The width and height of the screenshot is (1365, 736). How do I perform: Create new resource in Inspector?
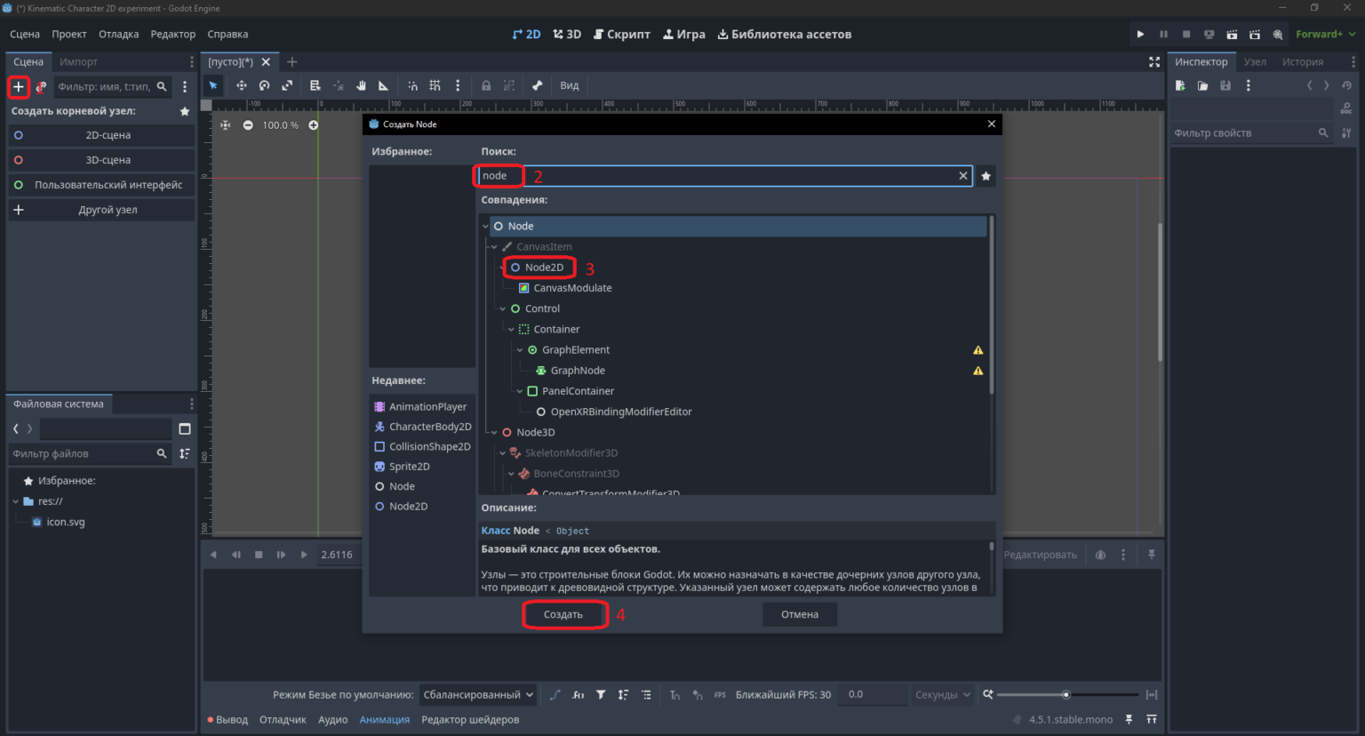click(x=1180, y=85)
